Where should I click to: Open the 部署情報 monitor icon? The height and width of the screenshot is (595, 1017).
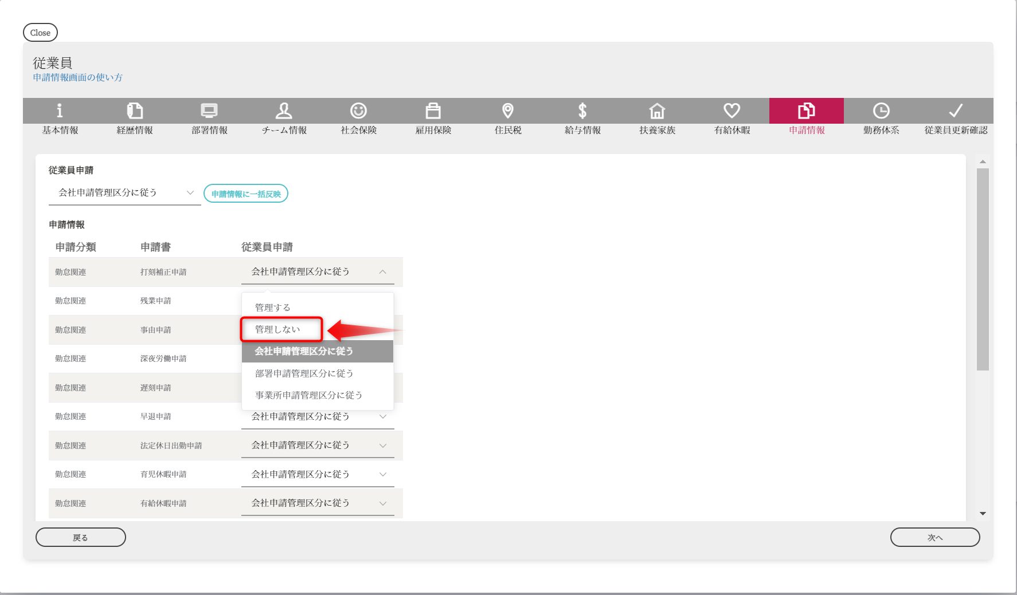click(x=209, y=111)
